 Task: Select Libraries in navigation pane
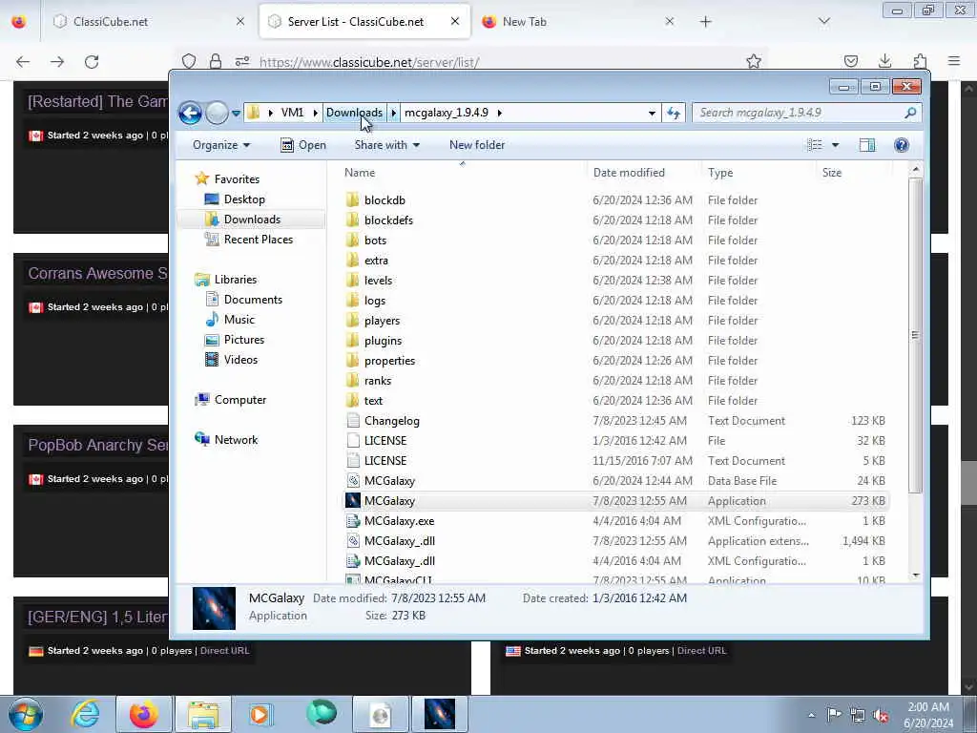tap(235, 280)
